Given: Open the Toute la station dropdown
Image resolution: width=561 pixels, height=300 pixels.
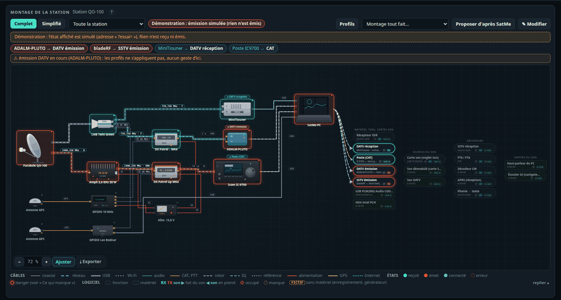Looking at the screenshot, I should (107, 24).
